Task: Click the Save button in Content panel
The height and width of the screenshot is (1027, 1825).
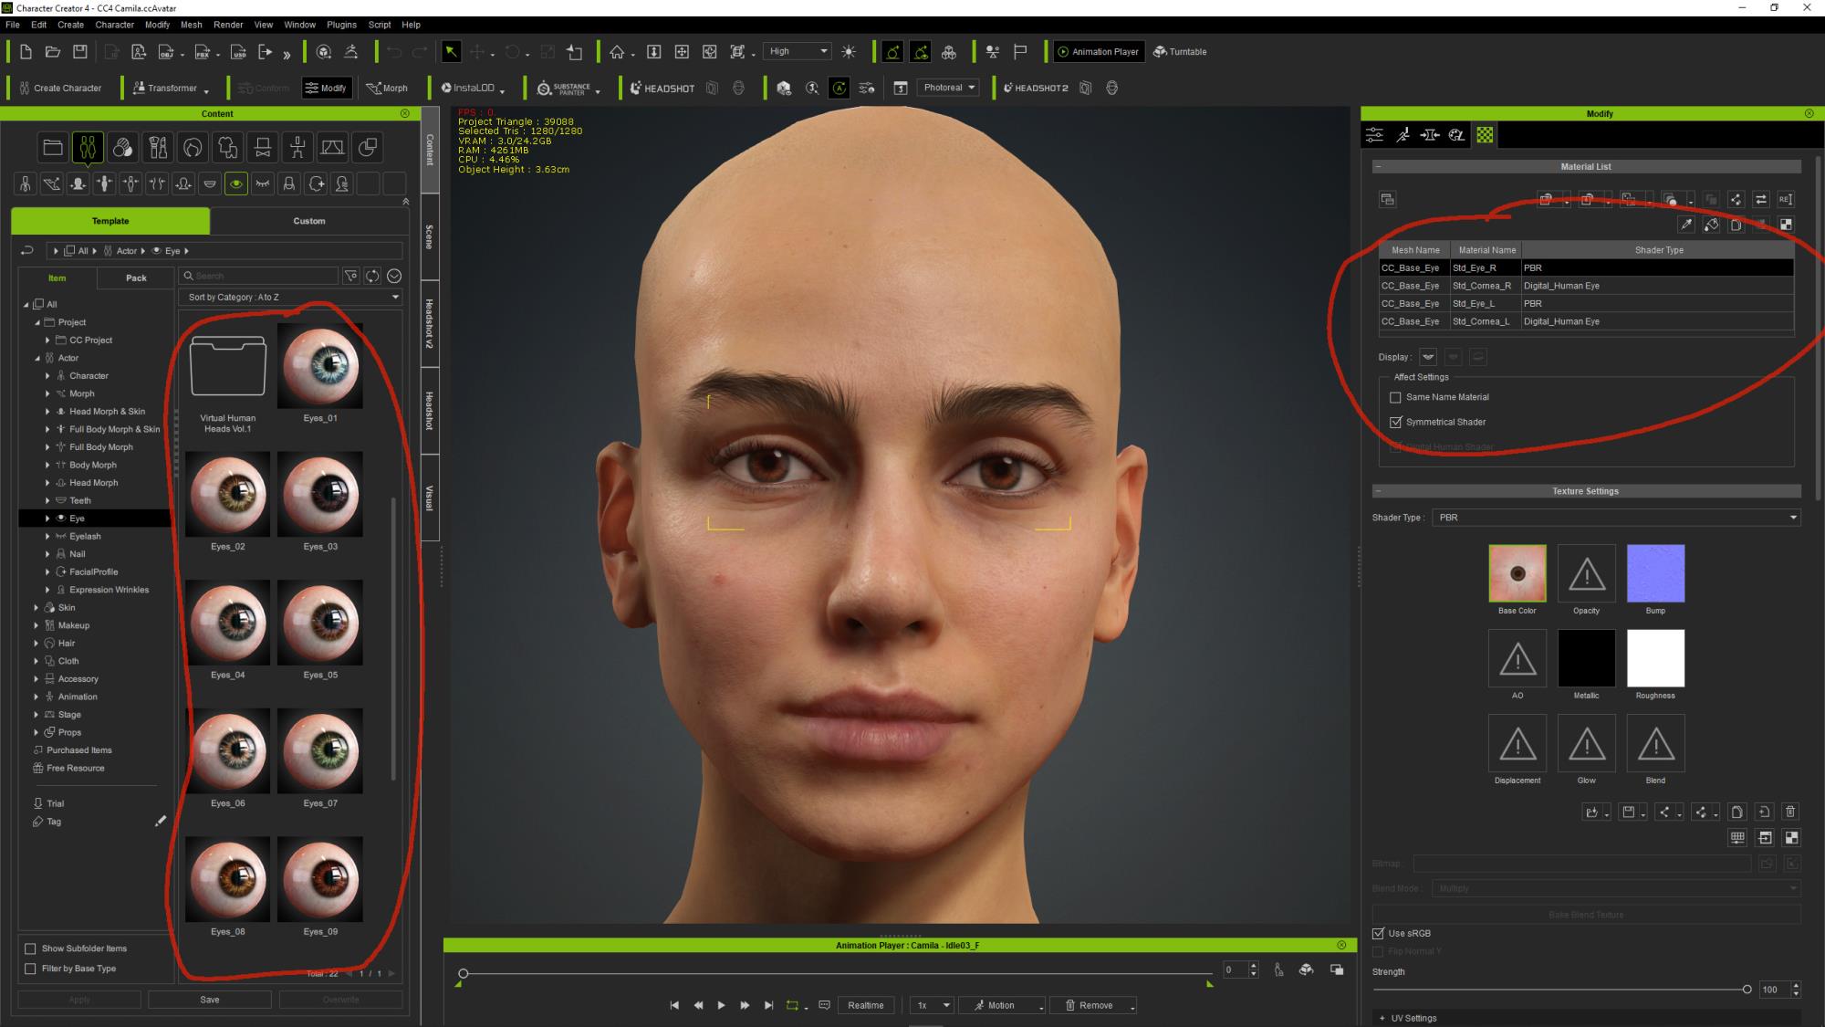Action: click(210, 1000)
